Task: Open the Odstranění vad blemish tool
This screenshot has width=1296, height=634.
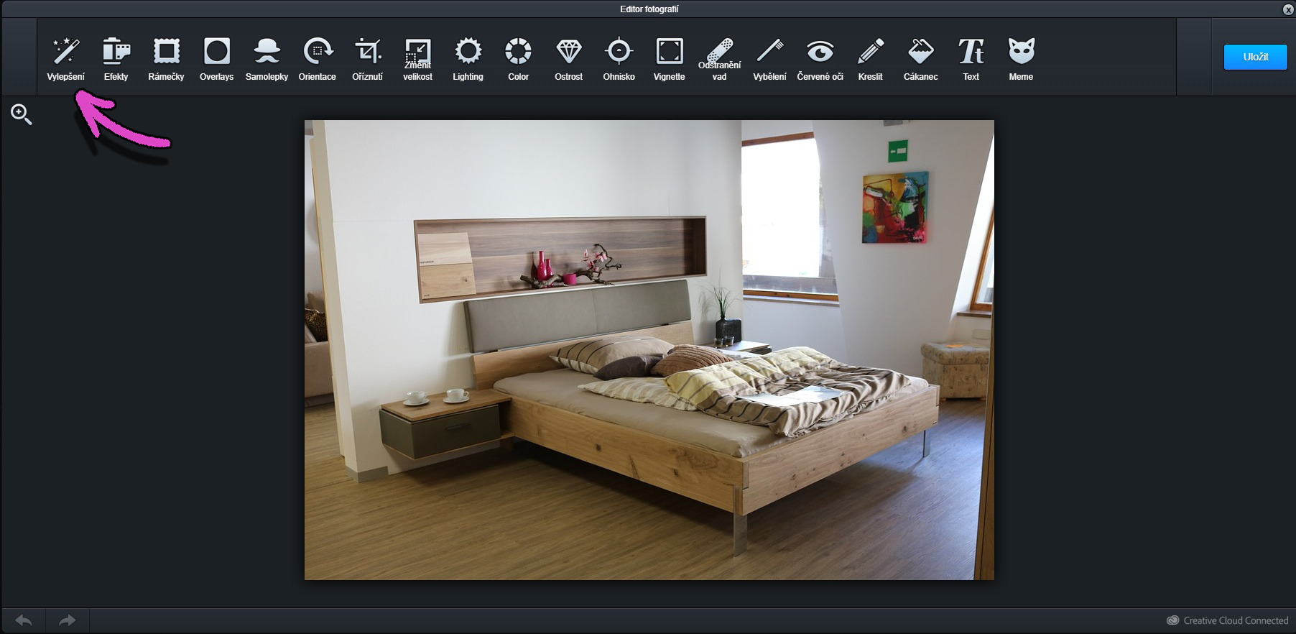Action: [719, 59]
